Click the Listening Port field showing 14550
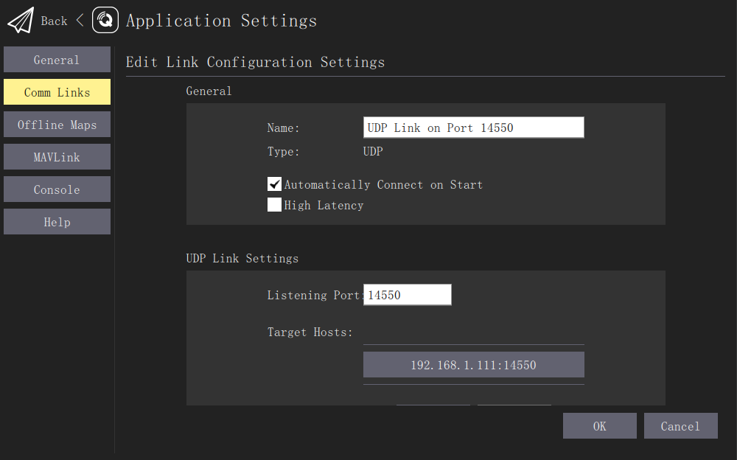Image resolution: width=737 pixels, height=460 pixels. tap(407, 294)
